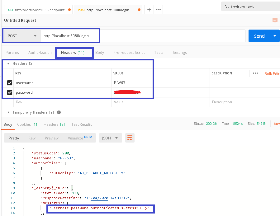Viewport: 280px width, 216px height.
Task: Click unsaved dot on the GET endpoint tab
Action: pyautogui.click(x=69, y=10)
